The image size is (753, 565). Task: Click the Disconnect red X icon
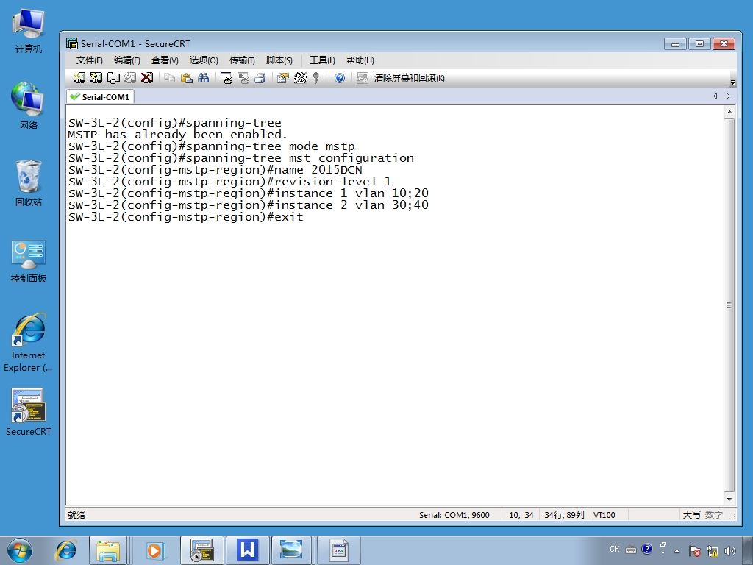(x=147, y=78)
